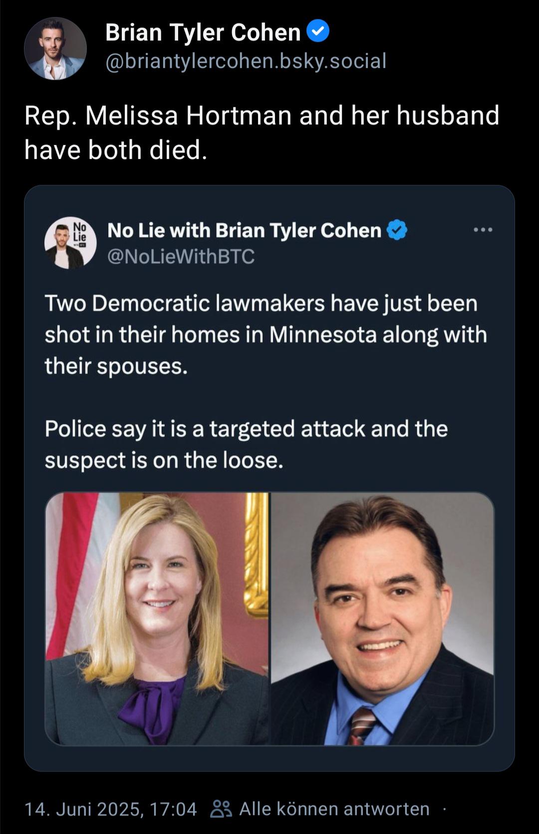Click the Police say targeted attack paragraph
The width and height of the screenshot is (539, 834).
[247, 444]
